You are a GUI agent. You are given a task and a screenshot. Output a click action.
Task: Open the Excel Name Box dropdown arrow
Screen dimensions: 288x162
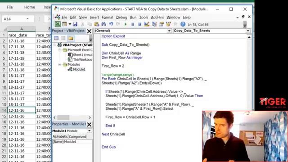(x=27, y=19)
